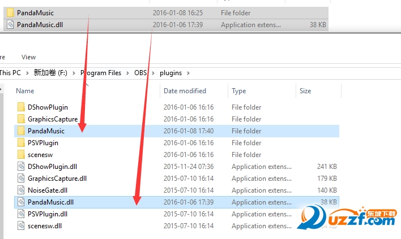
Task: Click PandaMusic.dll file icon in plugins window
Action: point(21,202)
